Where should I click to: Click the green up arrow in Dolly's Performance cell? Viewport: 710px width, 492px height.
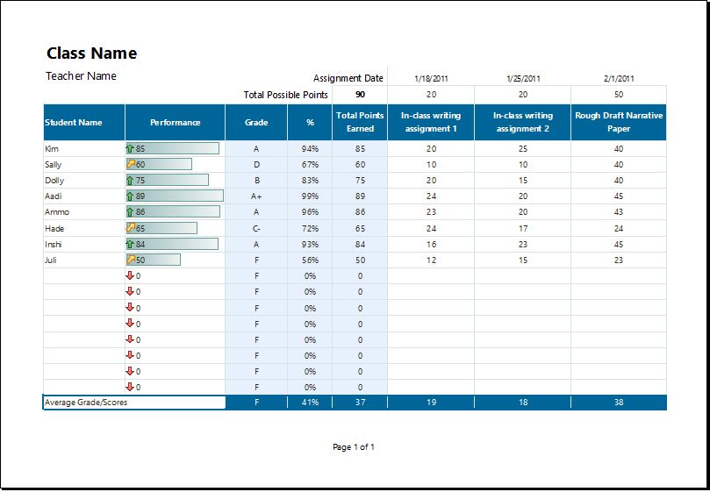pyautogui.click(x=130, y=180)
